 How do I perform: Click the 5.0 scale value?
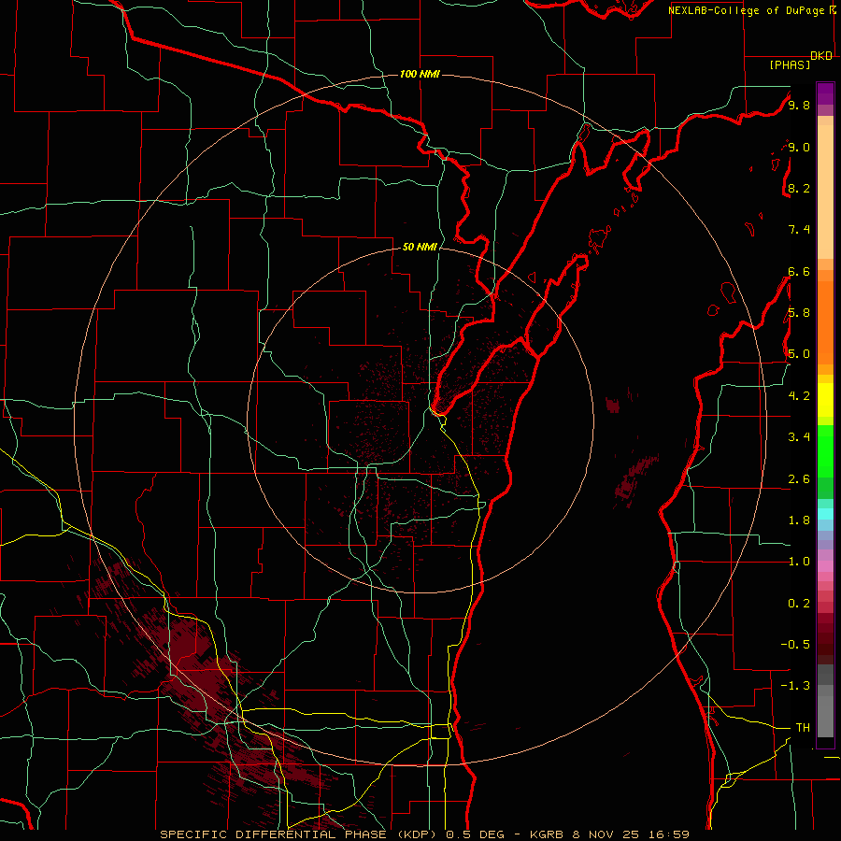[799, 354]
